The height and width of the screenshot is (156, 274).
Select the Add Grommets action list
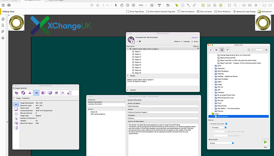[x=239, y=116]
